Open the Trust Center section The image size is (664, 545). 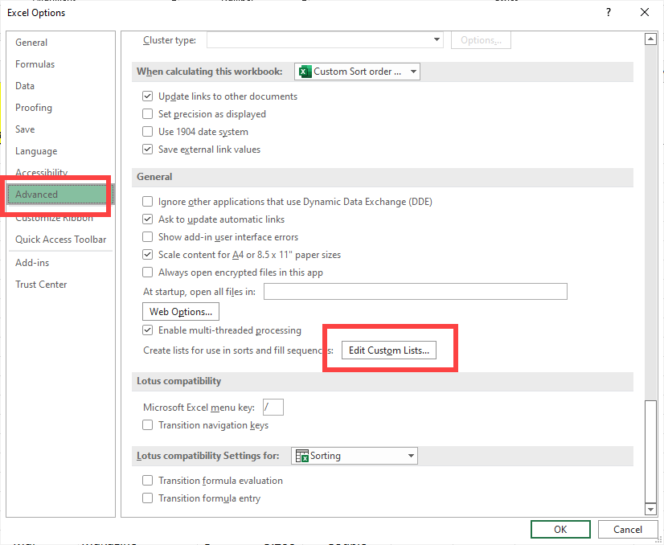click(41, 284)
